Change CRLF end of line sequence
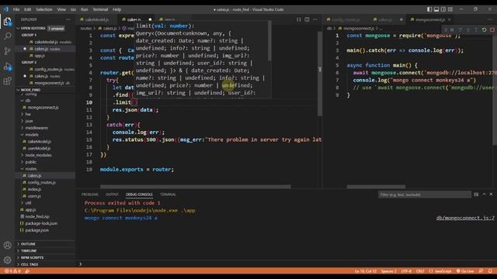This screenshot has width=497, height=279. pyautogui.click(x=420, y=271)
